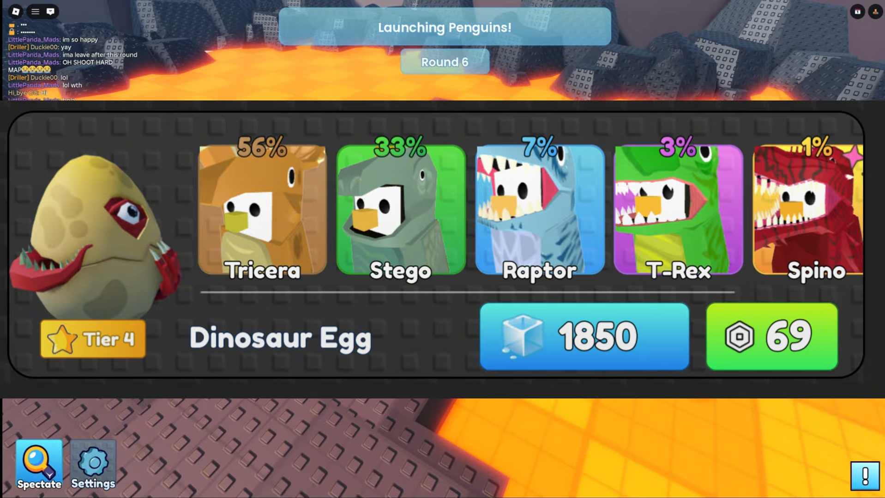The image size is (885, 498).
Task: Select the T-Rex penguin card
Action: point(678,210)
